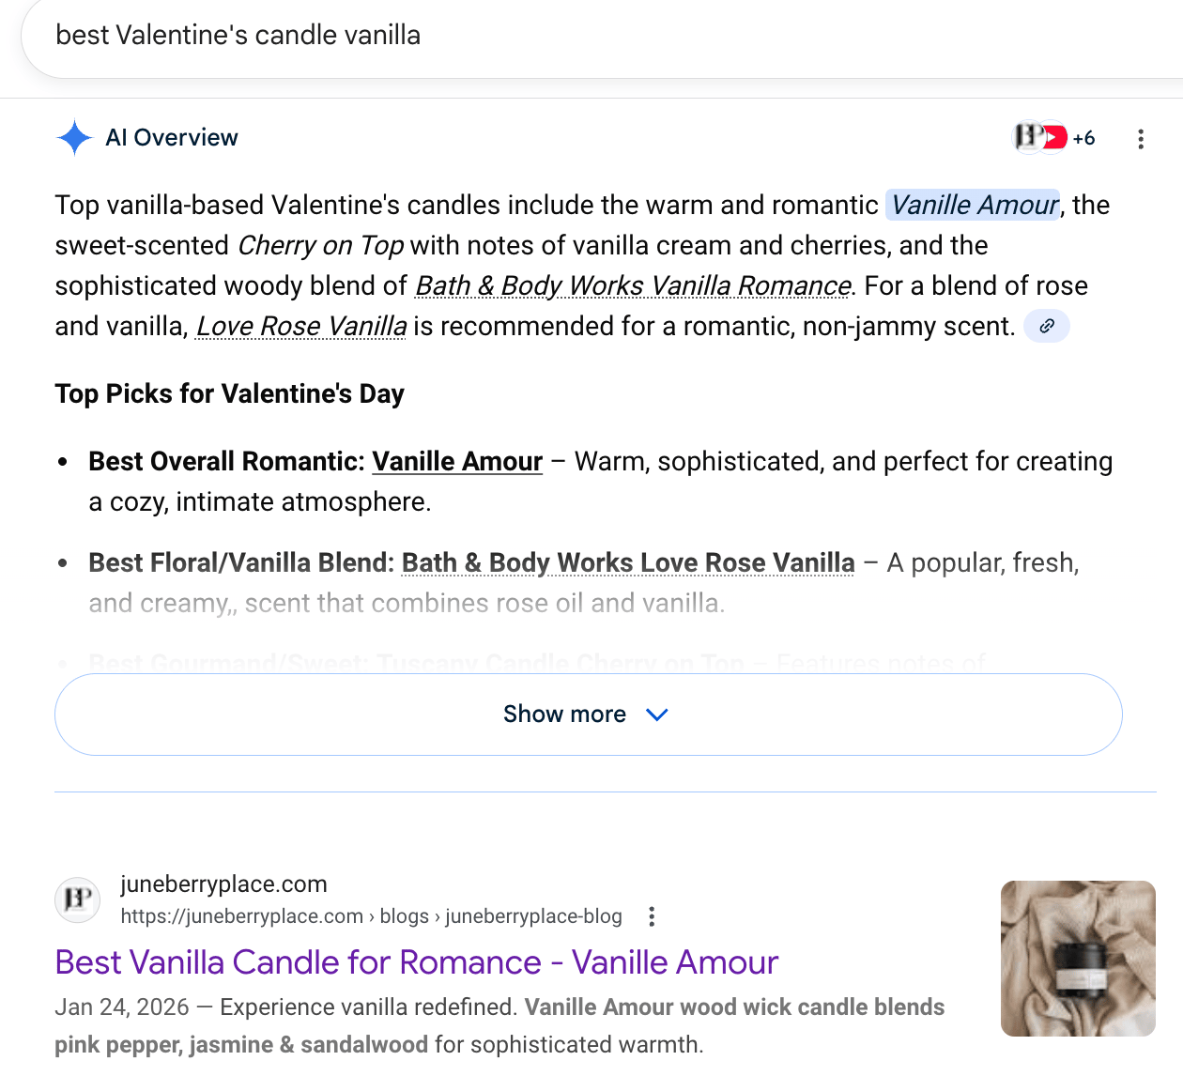Click the candle thumbnail image in the search result
Screen dimensions: 1183x1076
[x=1078, y=959]
